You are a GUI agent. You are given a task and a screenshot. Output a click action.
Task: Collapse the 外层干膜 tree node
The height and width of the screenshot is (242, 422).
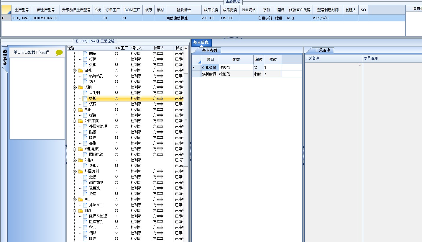tap(75, 121)
